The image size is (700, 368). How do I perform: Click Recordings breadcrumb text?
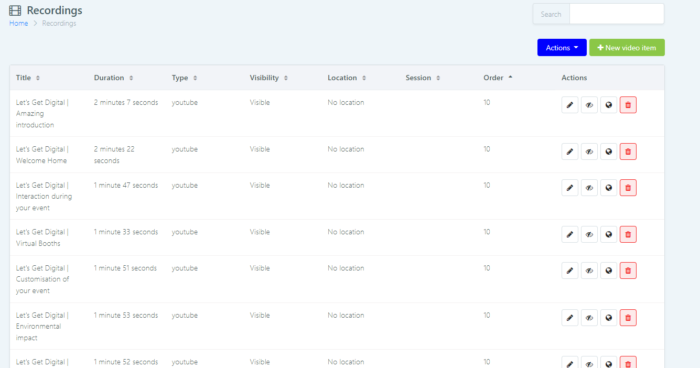pos(59,23)
